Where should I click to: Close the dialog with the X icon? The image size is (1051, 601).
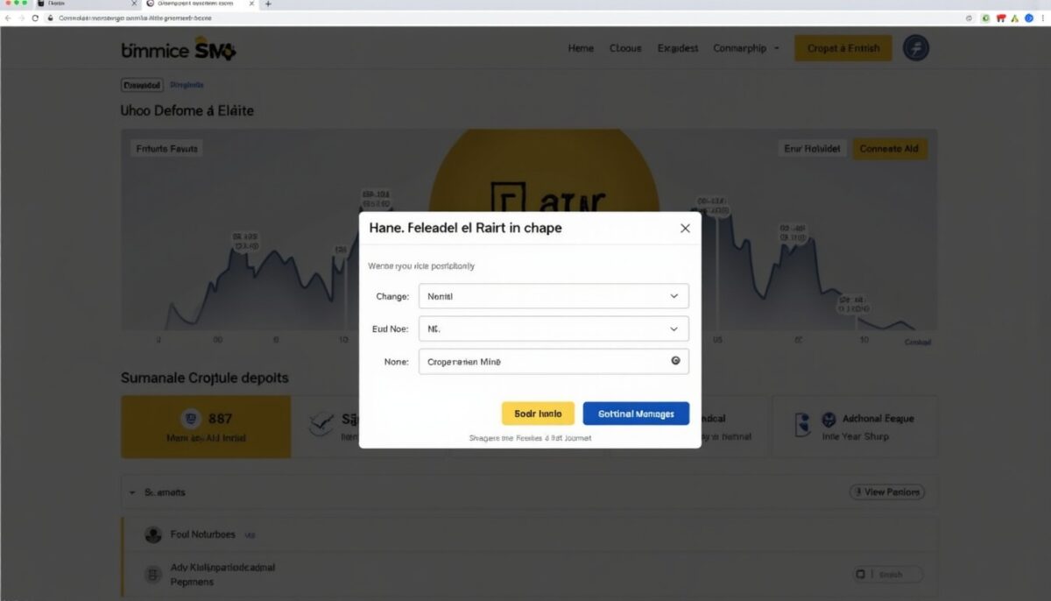tap(685, 228)
